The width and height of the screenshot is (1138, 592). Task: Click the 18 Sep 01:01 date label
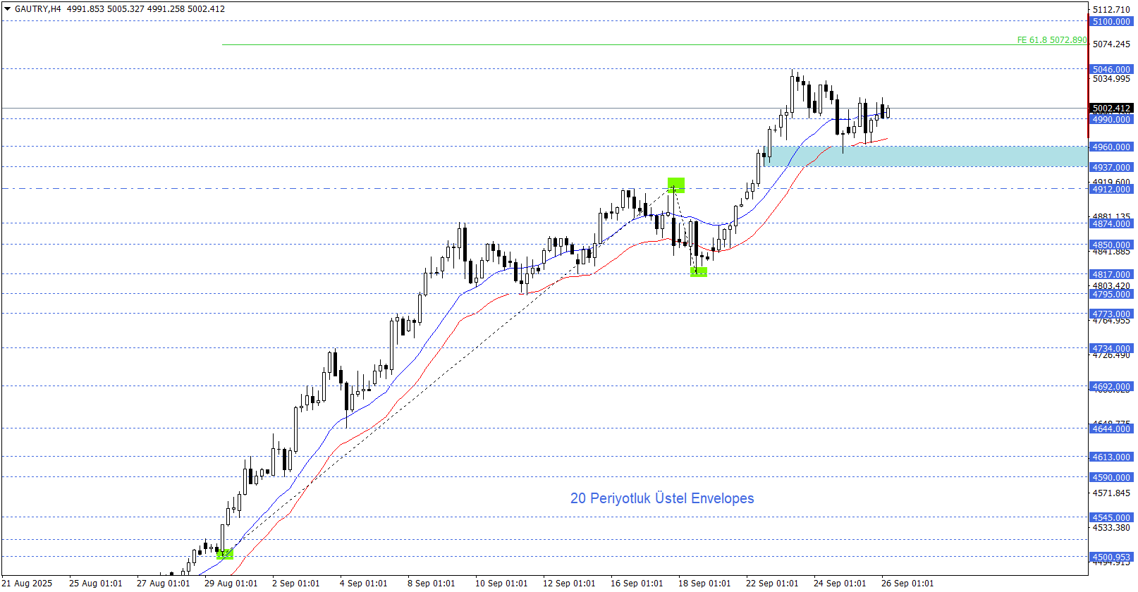(x=704, y=584)
